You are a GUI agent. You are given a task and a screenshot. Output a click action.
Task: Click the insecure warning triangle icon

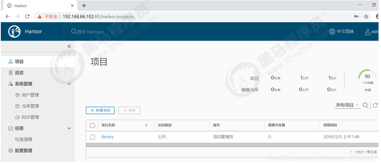click(x=40, y=16)
